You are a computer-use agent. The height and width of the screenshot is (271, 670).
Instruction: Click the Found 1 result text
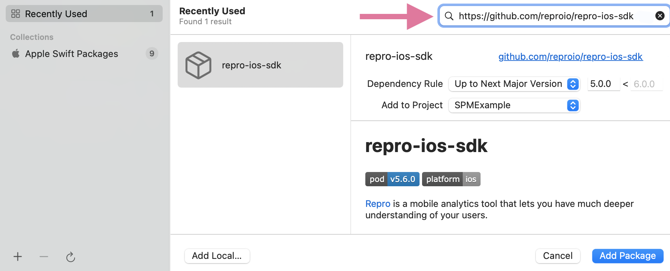(205, 22)
